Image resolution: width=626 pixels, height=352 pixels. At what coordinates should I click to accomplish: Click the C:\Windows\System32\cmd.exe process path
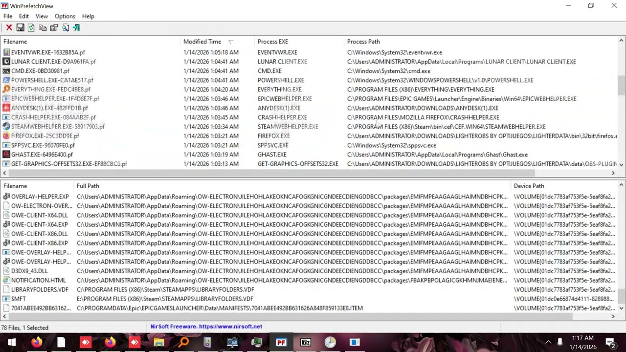[x=389, y=71]
